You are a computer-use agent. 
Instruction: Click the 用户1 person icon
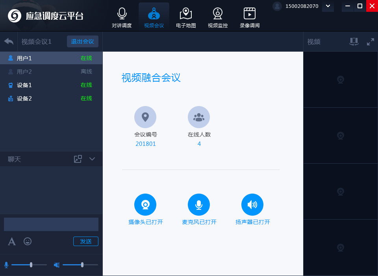pos(11,58)
